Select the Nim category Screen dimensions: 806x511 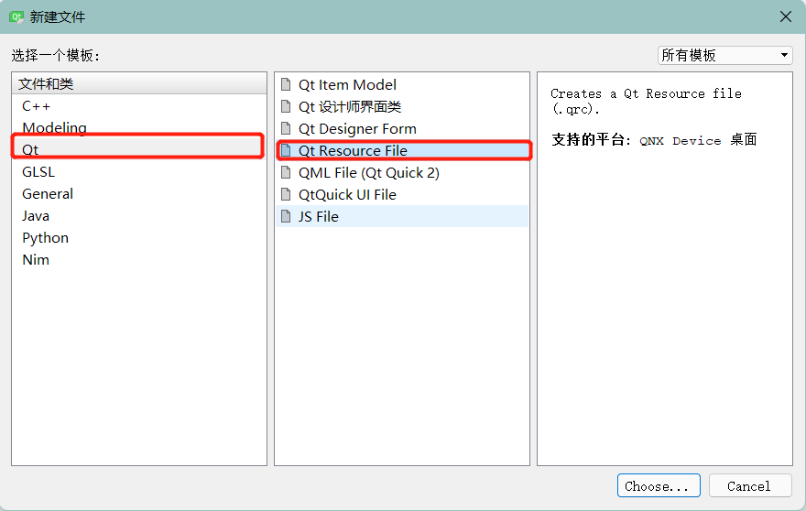(139, 259)
